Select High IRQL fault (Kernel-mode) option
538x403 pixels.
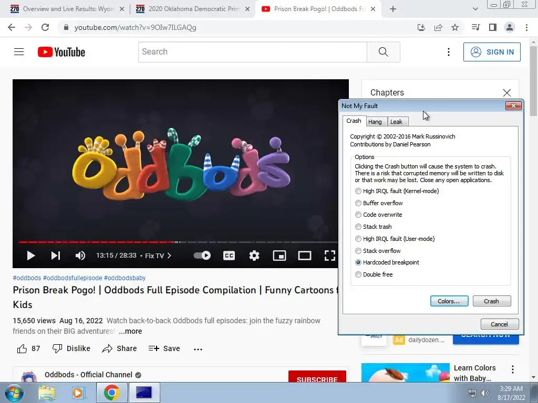click(397, 191)
